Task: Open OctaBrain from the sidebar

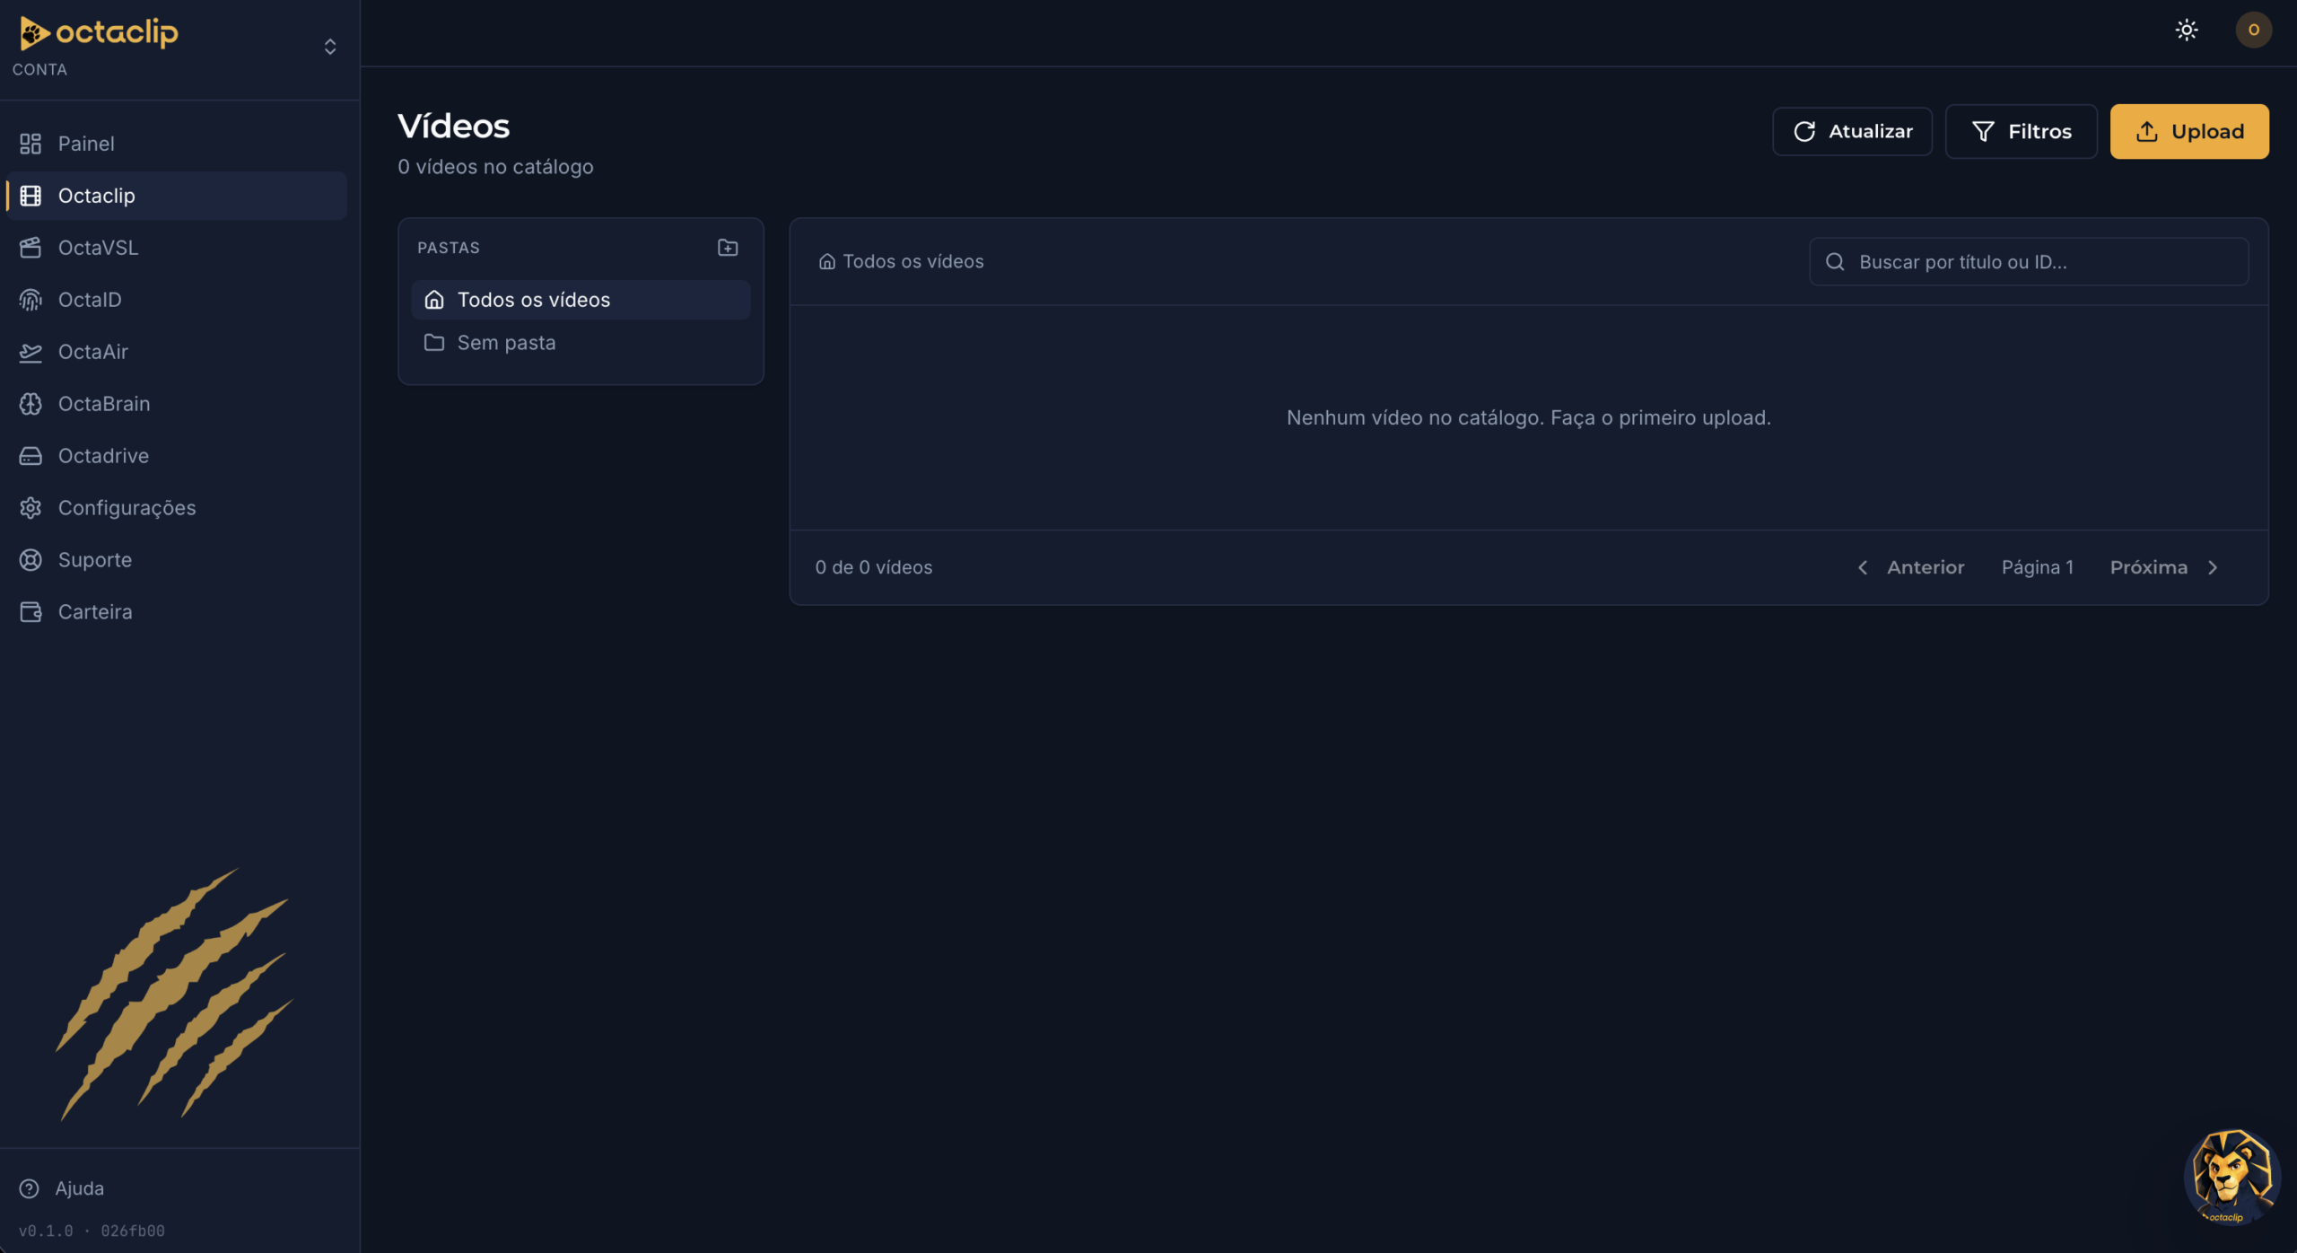Action: tap(176, 404)
